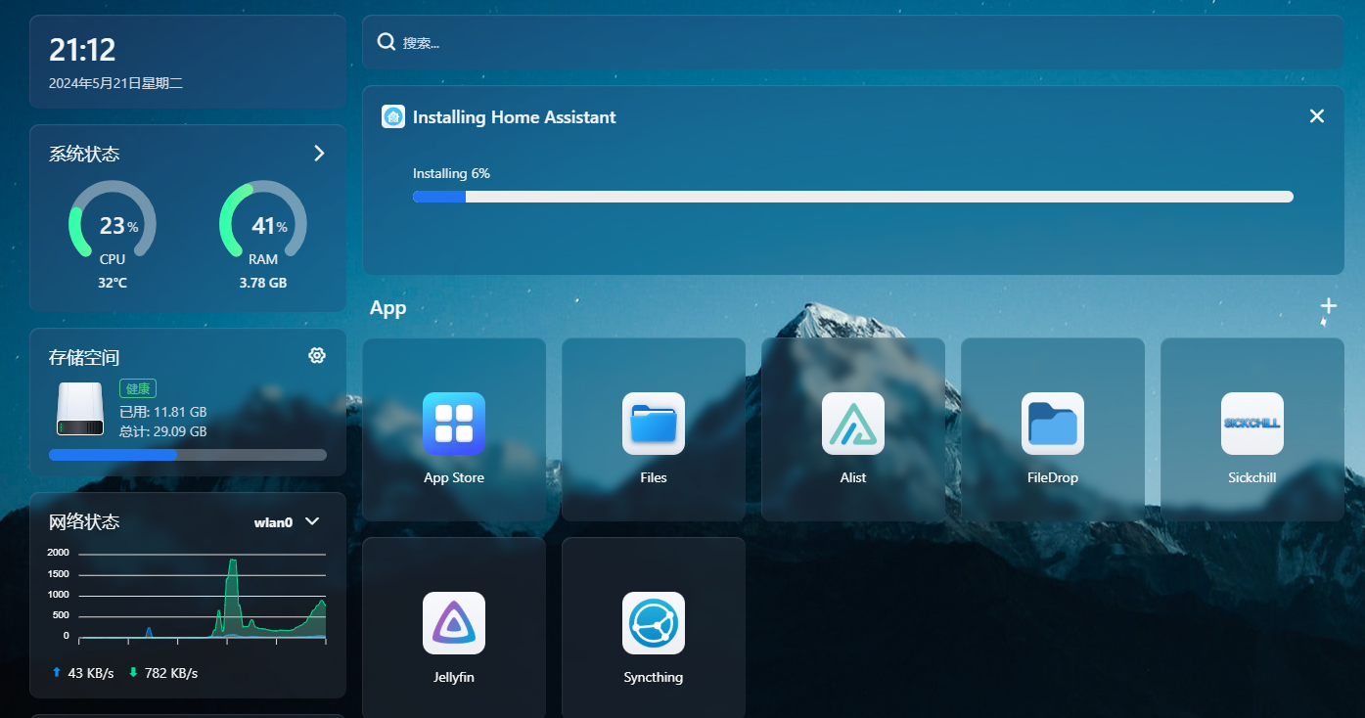1365x718 pixels.
Task: Click the 21:12 clock display
Action: coord(83,49)
